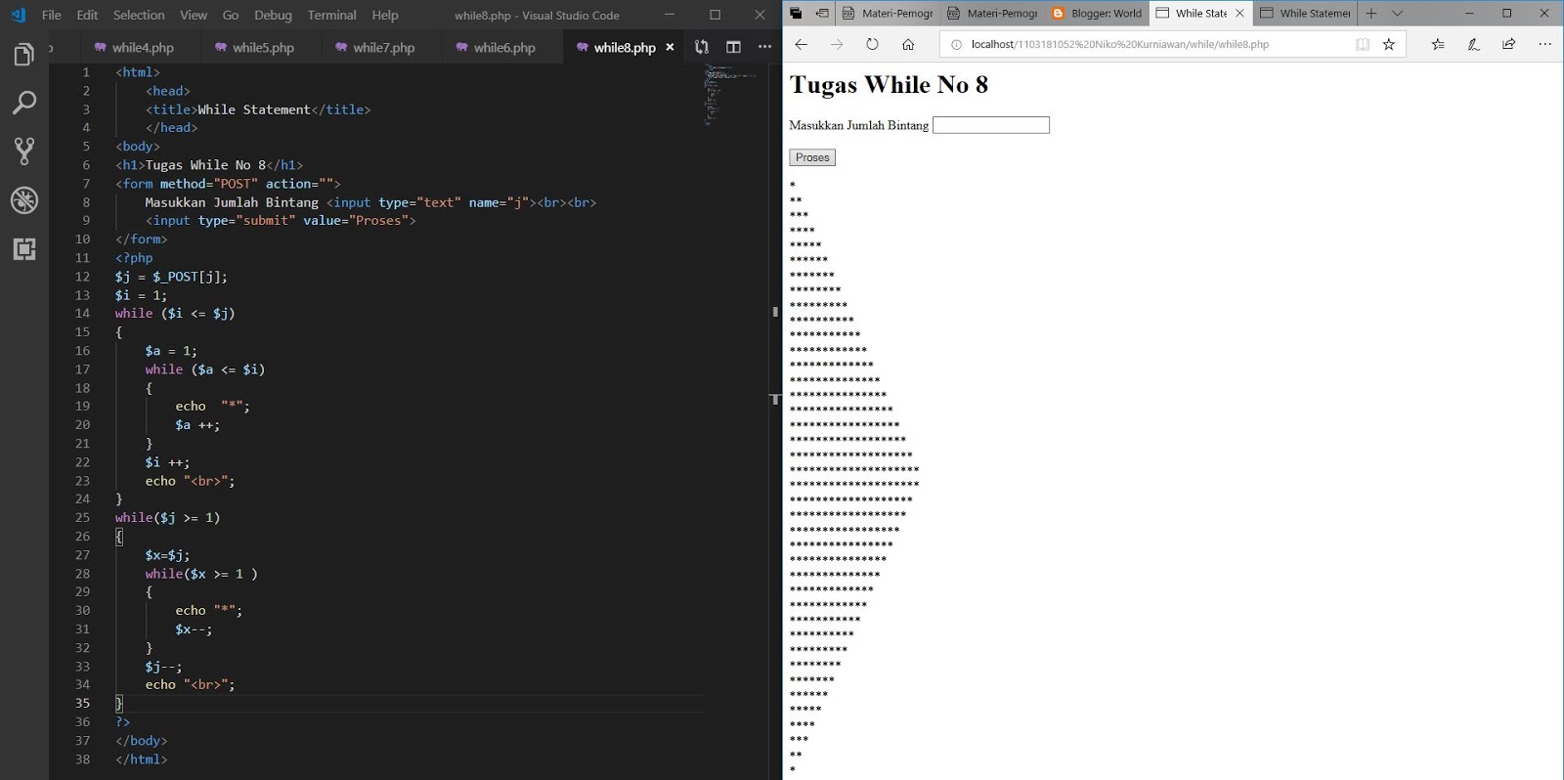Open the Favorites hub icon
Screen dimensions: 1564x780
[1438, 44]
